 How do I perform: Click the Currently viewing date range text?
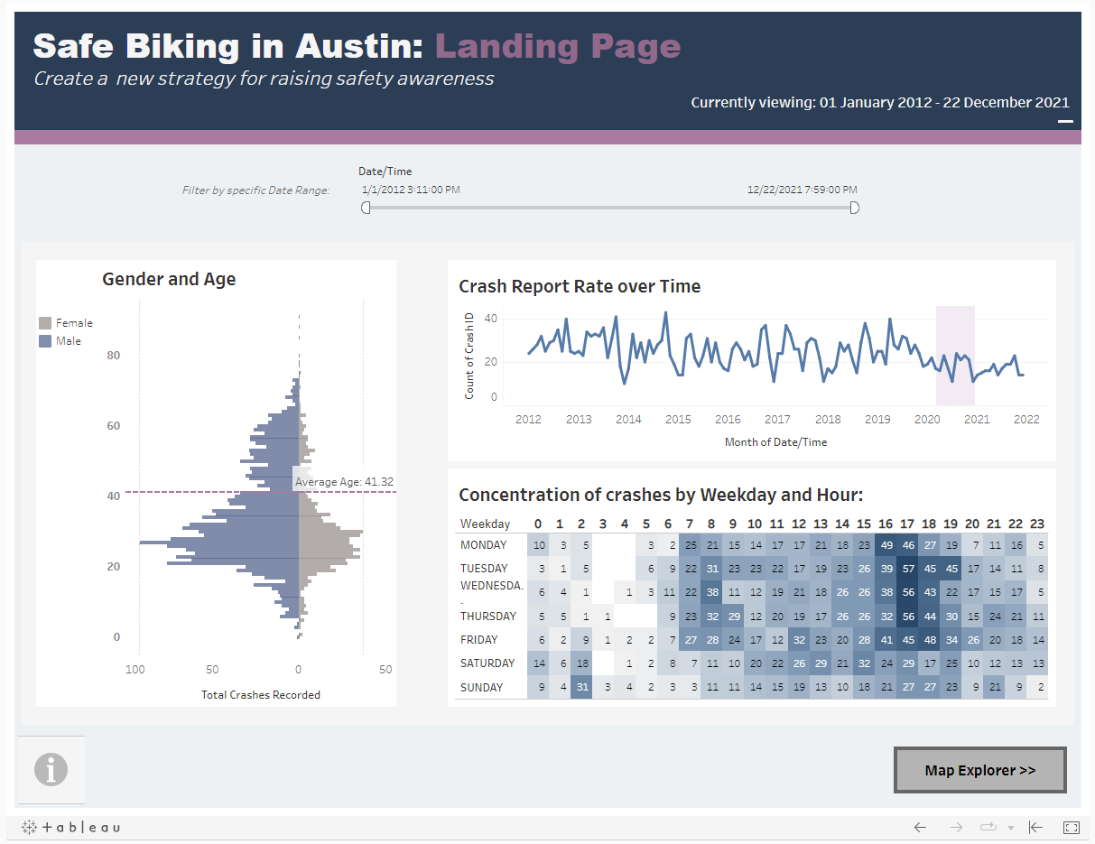click(x=880, y=103)
